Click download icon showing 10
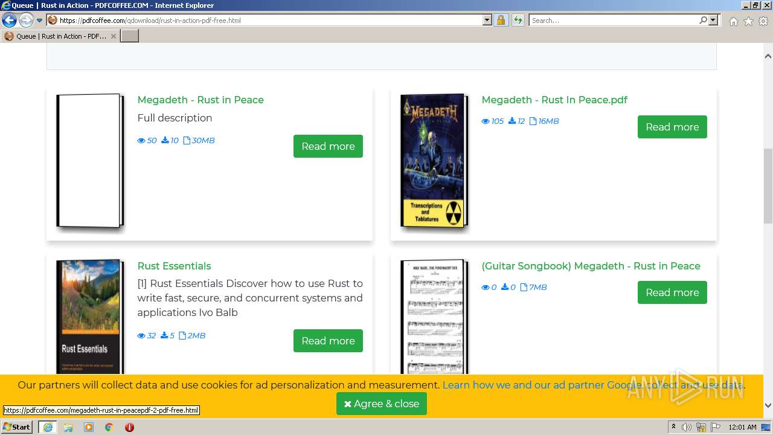Image resolution: width=773 pixels, height=435 pixels. (165, 140)
